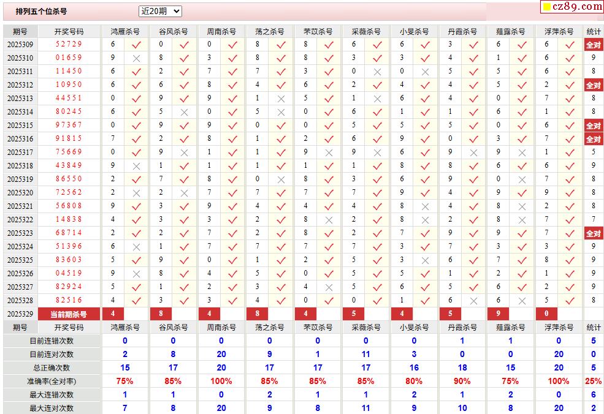Click the cross mark for 小旻杀号 in period 2025321
The image size is (604, 414).
pos(425,206)
